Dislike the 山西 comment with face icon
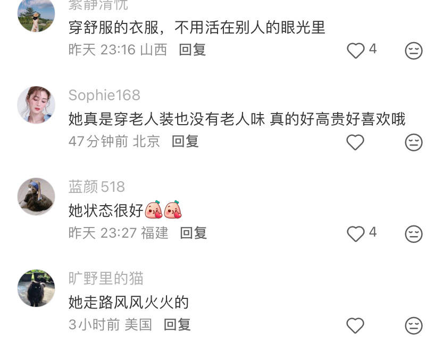434x357 pixels. pos(414,51)
